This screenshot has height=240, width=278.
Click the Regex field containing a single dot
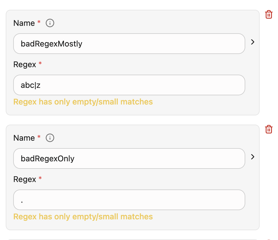(129, 200)
